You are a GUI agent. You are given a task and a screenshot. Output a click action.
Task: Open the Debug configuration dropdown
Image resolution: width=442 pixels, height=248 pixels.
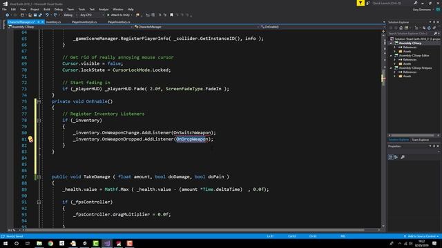pyautogui.click(x=70, y=15)
